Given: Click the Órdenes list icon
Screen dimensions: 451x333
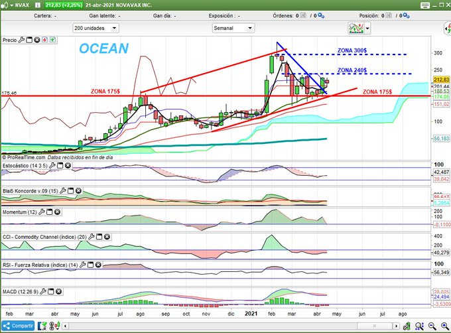Looking at the screenshot, I should [303, 15].
